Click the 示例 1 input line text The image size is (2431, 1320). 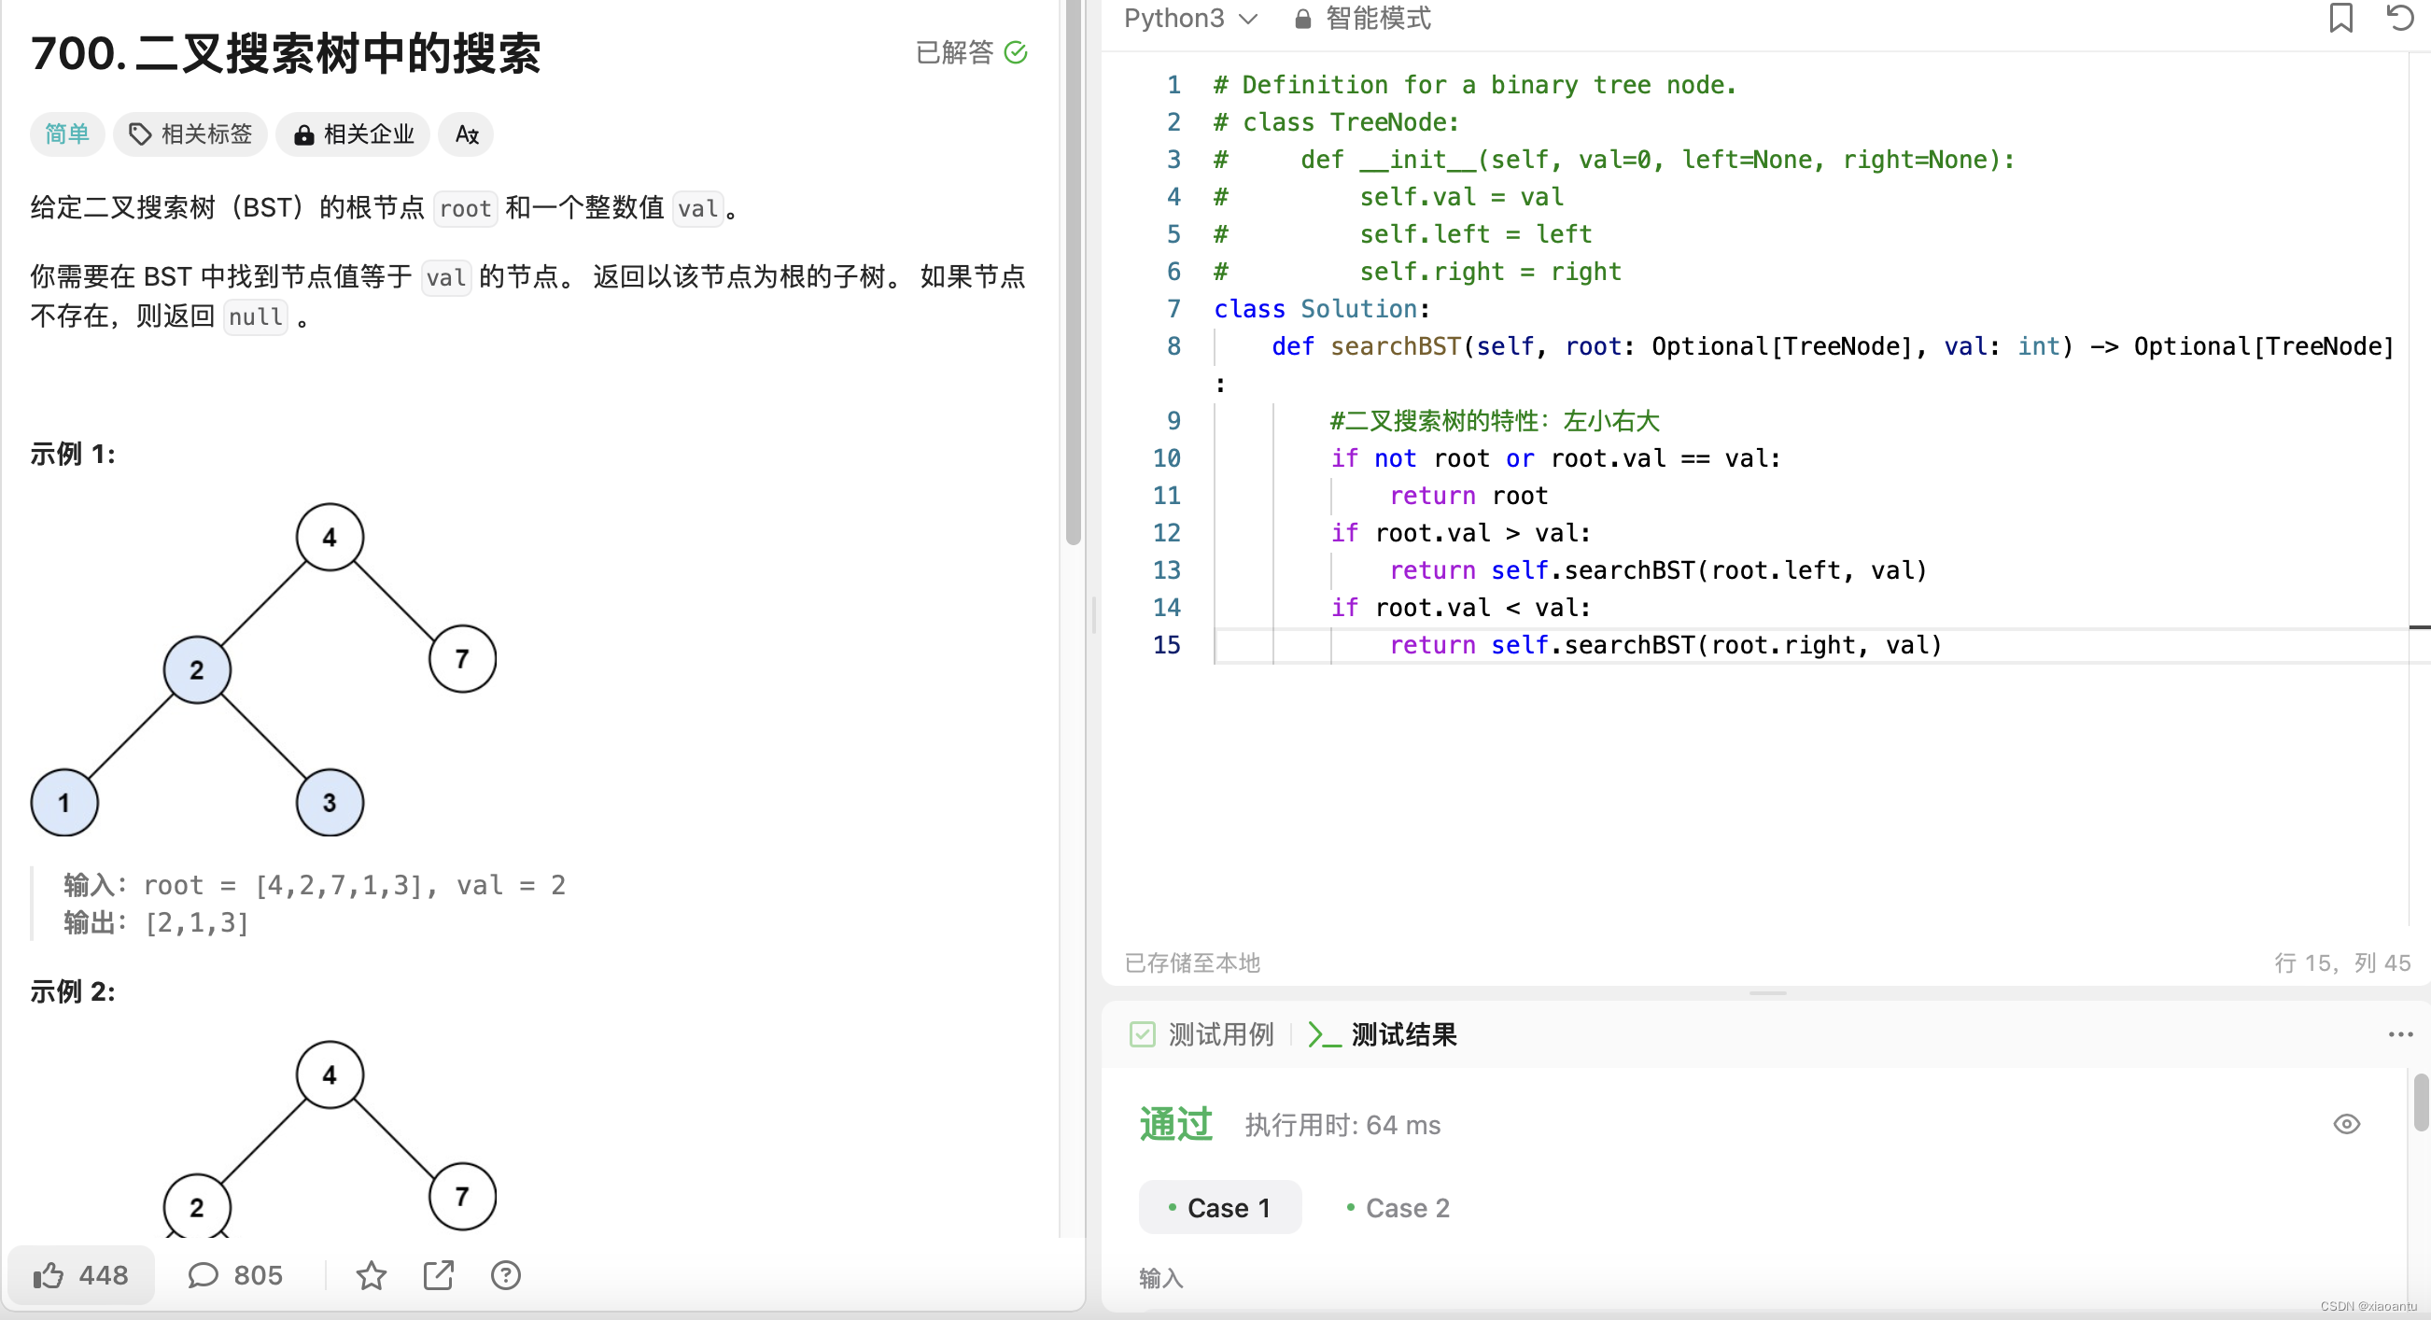tap(315, 885)
